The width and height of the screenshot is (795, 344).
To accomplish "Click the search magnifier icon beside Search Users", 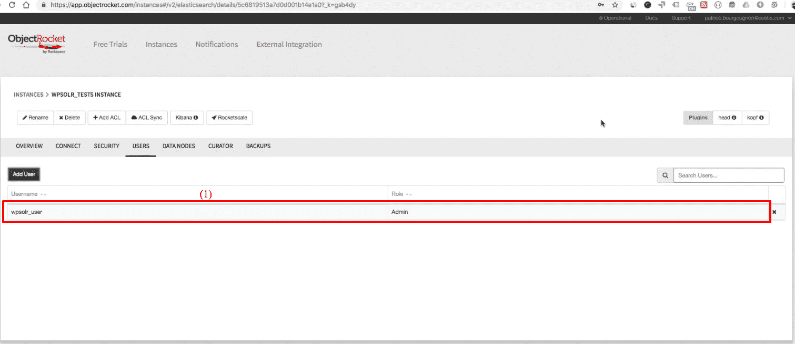I will coord(665,175).
